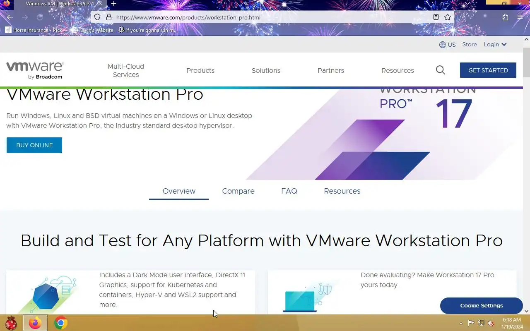Click the VMware by Broadcom logo
This screenshot has height=331, width=530.
pyautogui.click(x=35, y=70)
